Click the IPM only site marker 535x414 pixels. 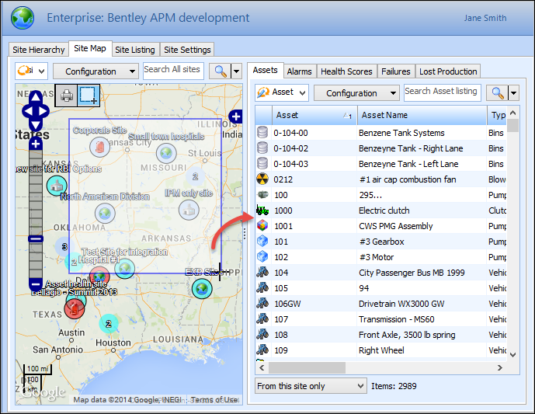point(187,208)
